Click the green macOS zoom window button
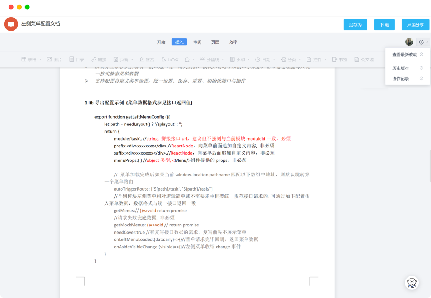431x298 pixels. tap(27, 7)
